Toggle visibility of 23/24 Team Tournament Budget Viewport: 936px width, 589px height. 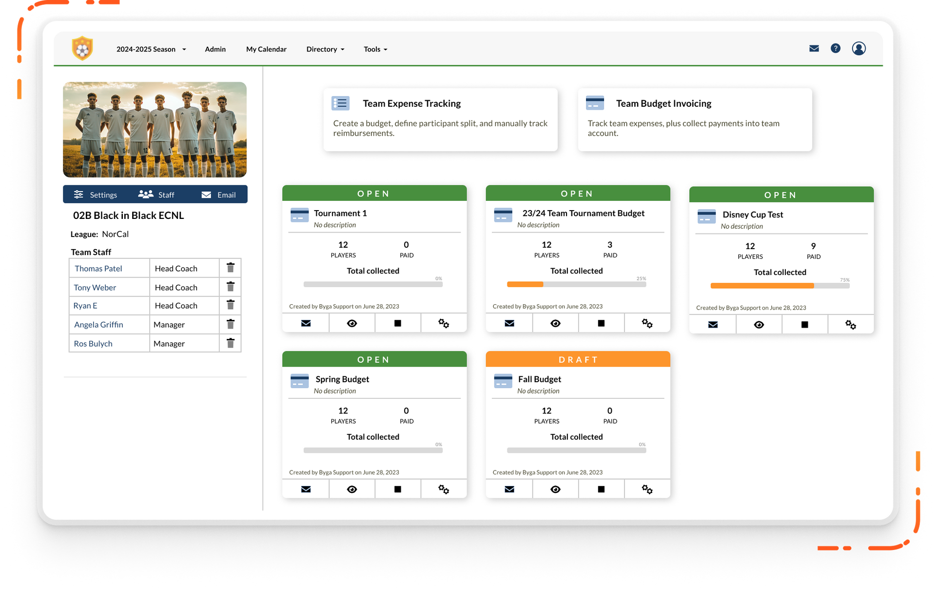pos(555,323)
